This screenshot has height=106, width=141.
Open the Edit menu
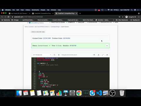(x=18, y=10)
